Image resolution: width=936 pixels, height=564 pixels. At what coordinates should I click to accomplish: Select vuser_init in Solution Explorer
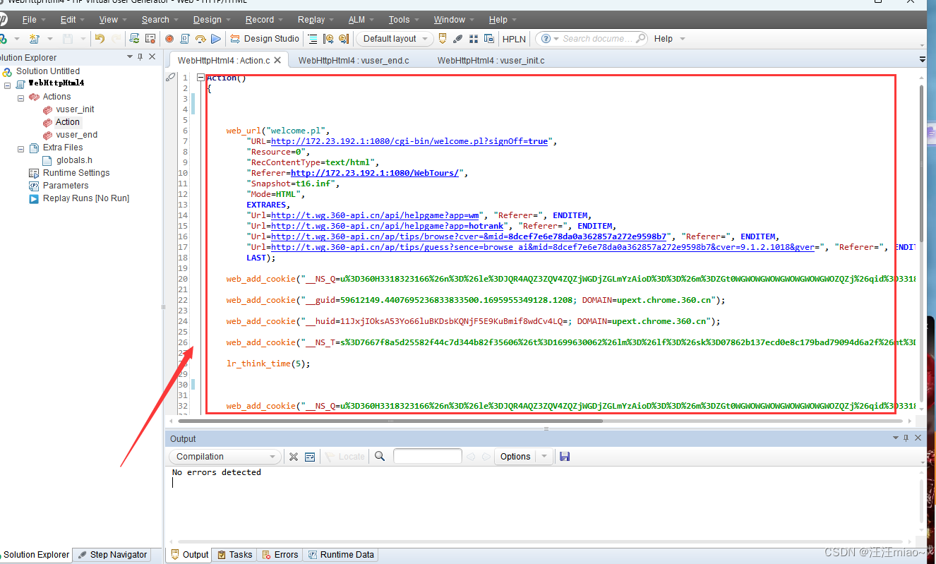75,109
